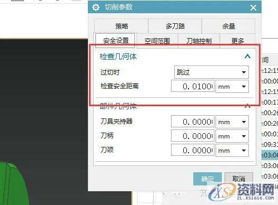This screenshot has width=278, height=205.
Task: Open the 余量 tab
Action: click(x=229, y=26)
